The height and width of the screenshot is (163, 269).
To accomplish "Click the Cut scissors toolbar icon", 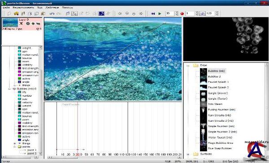I will coord(30,13).
